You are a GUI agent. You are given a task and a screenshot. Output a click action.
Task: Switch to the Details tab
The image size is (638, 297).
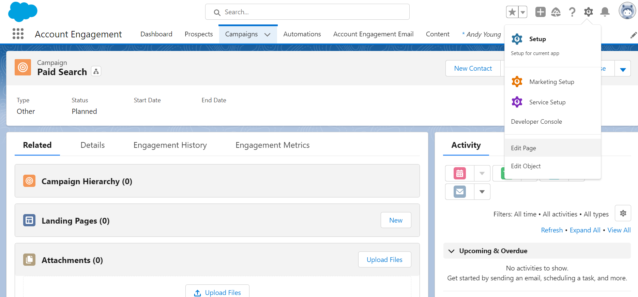(x=93, y=145)
